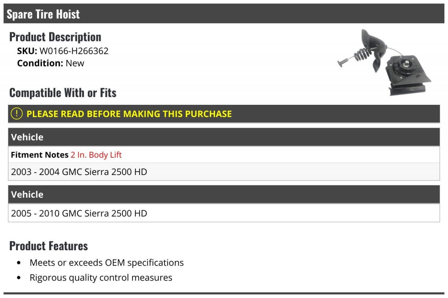Click the bullet beside Rigorous quality control
Screen dimensions: 448x298
click(19, 278)
